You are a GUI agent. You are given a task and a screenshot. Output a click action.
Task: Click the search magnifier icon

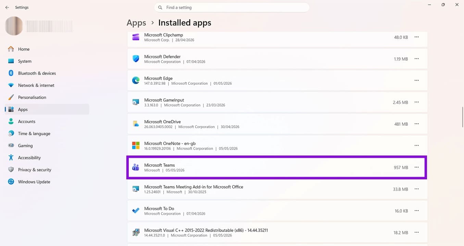[x=160, y=8]
